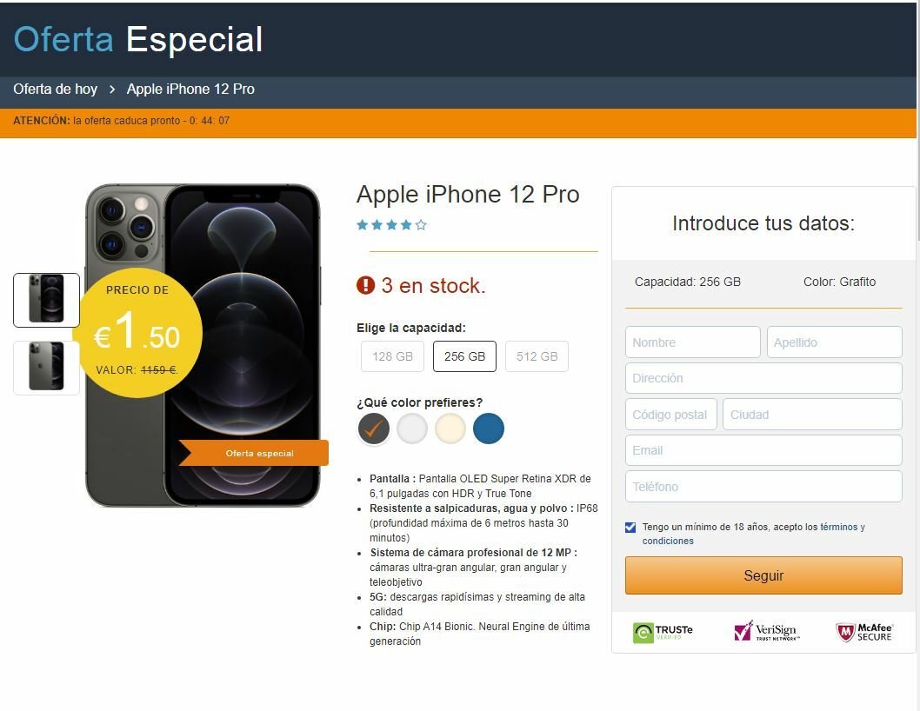
Task: Uncheck the 18 años terms checkbox
Action: click(630, 527)
